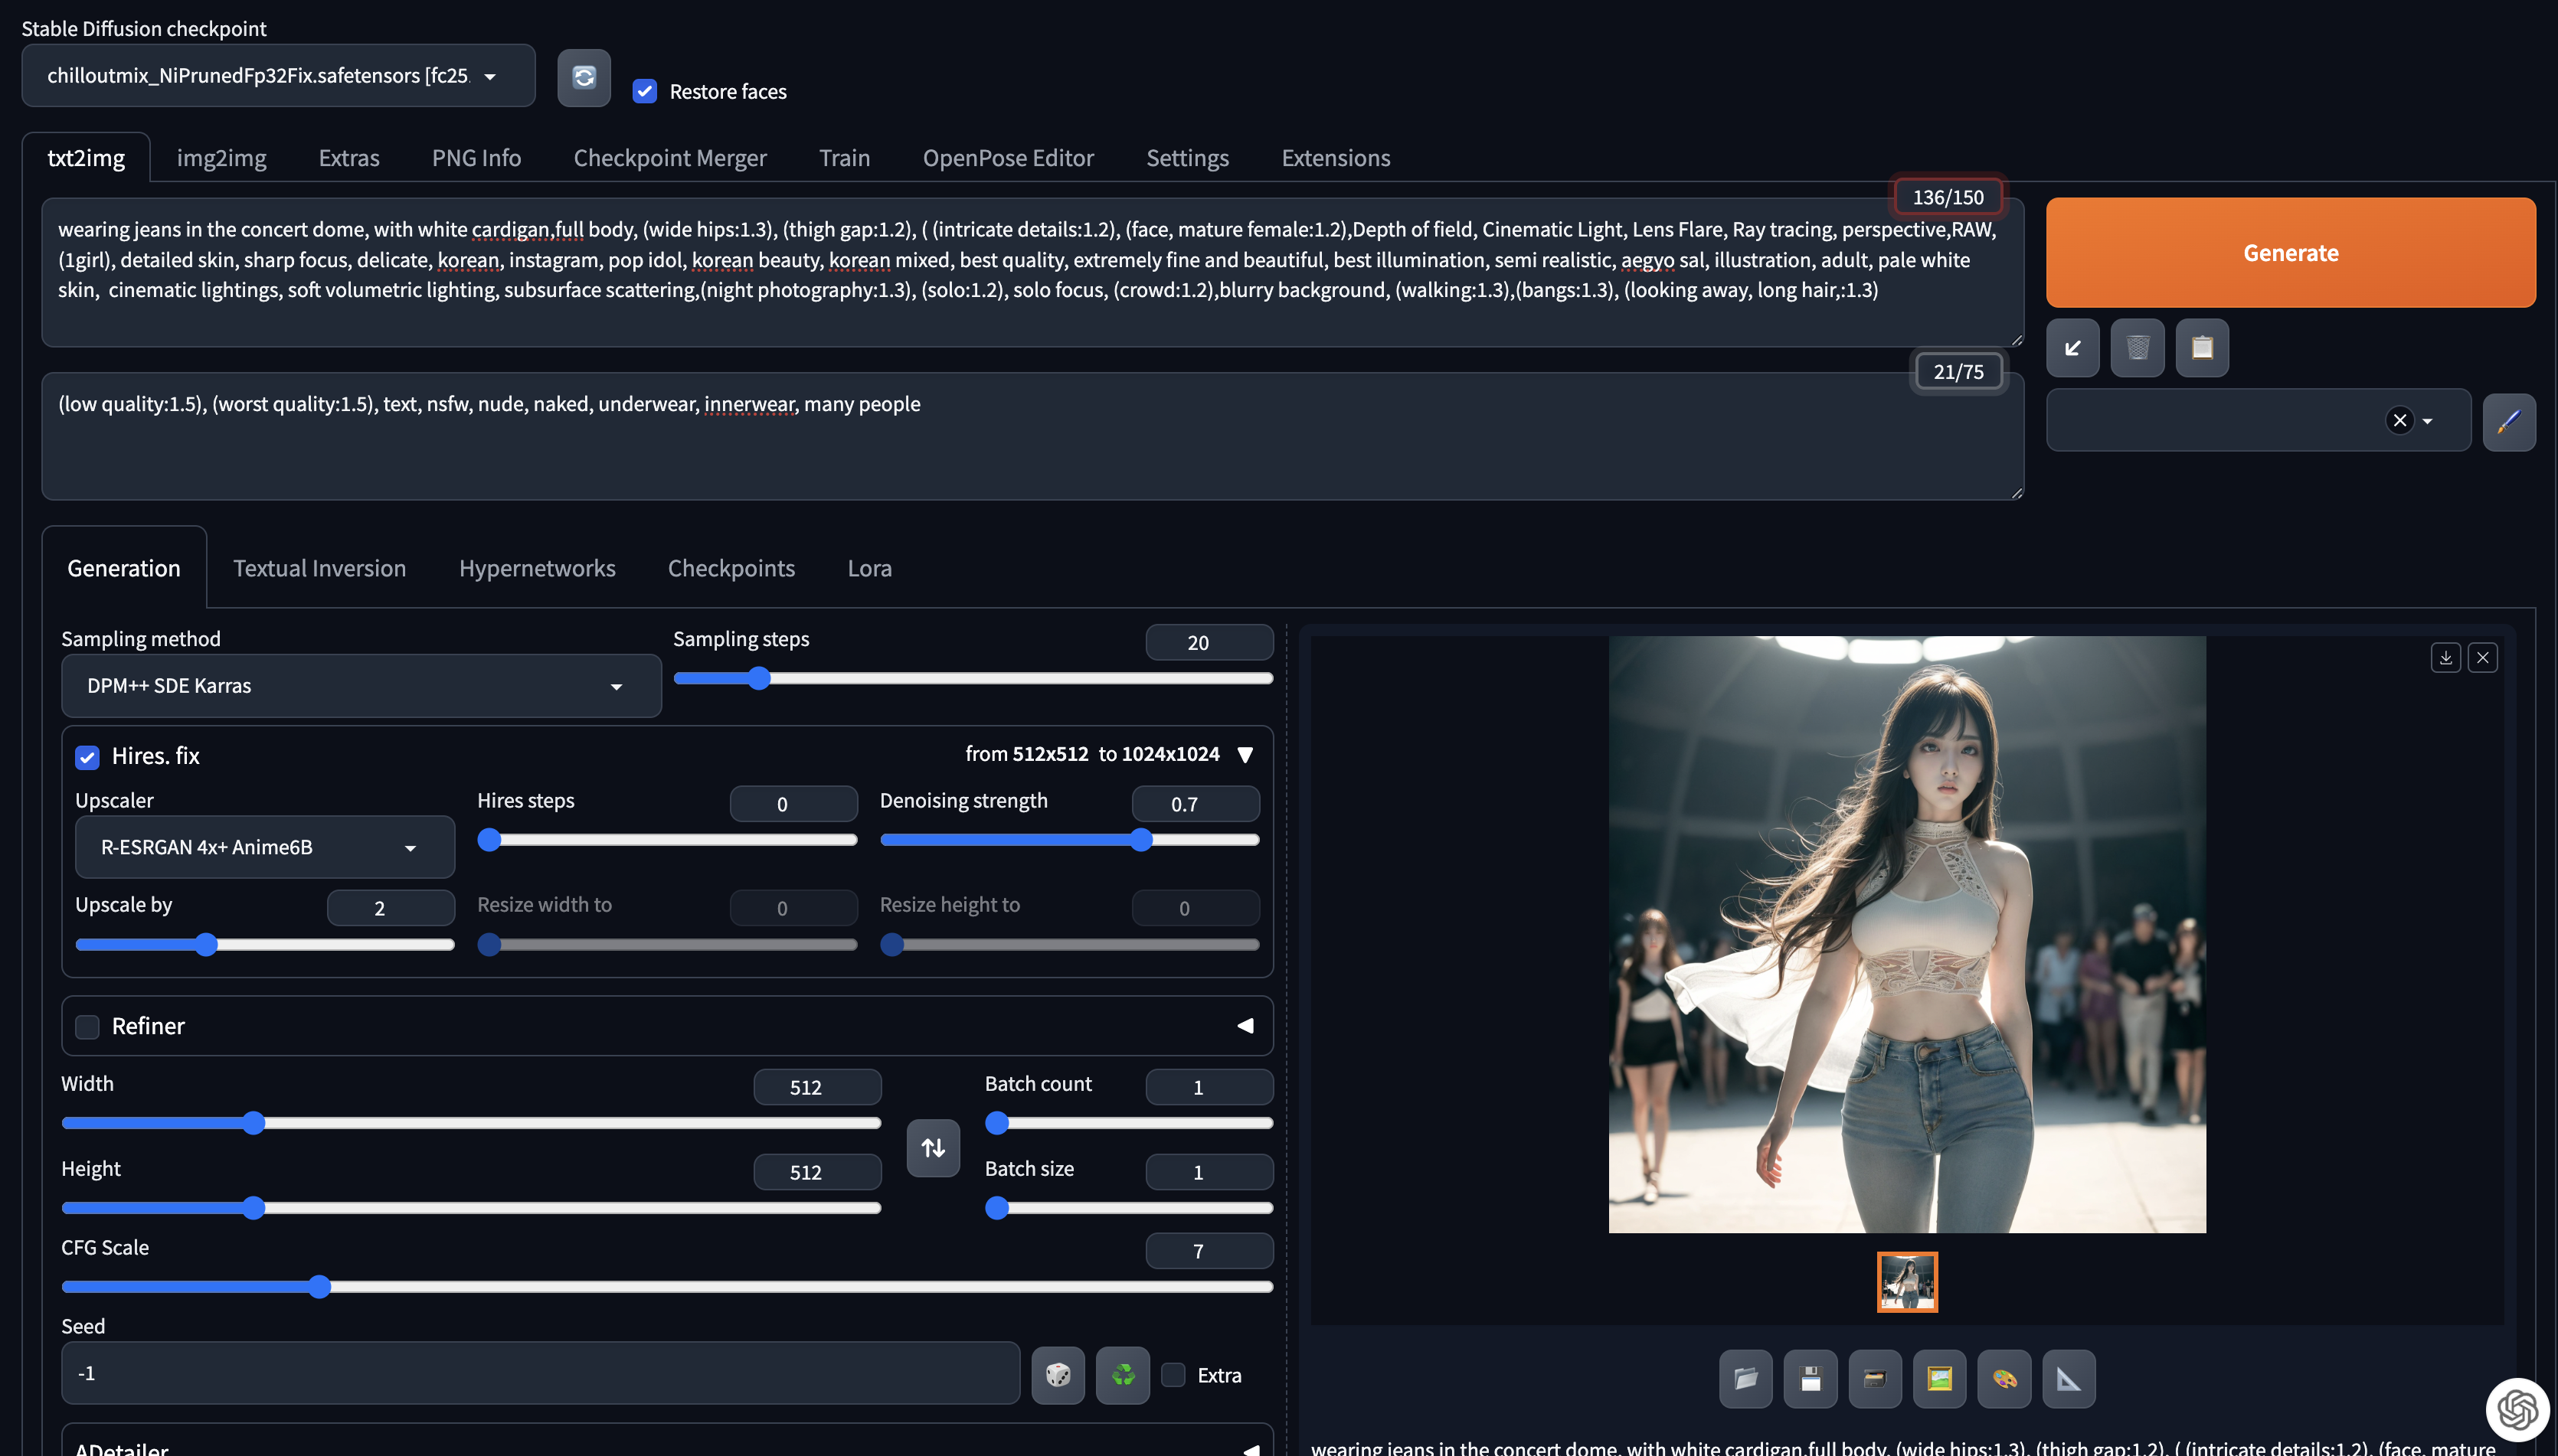Select the generated image thumbnail below preview
Screen dimensions: 2558x1456
point(1905,1282)
